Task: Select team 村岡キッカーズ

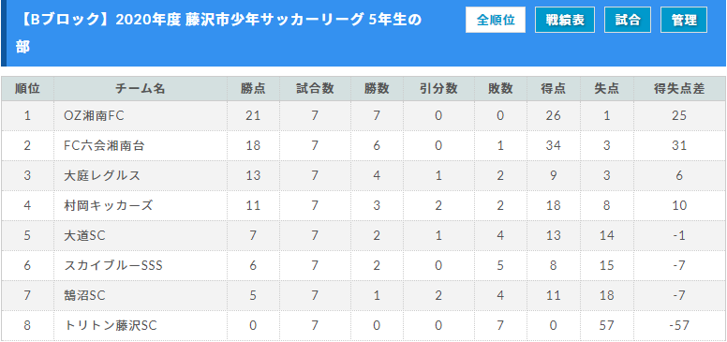Action: click(109, 205)
